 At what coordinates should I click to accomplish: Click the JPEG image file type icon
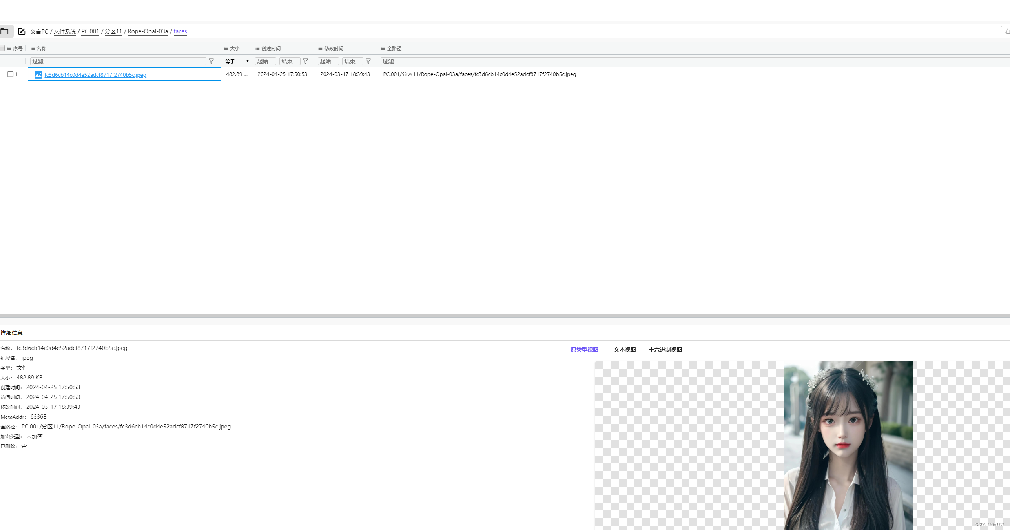[x=38, y=74]
